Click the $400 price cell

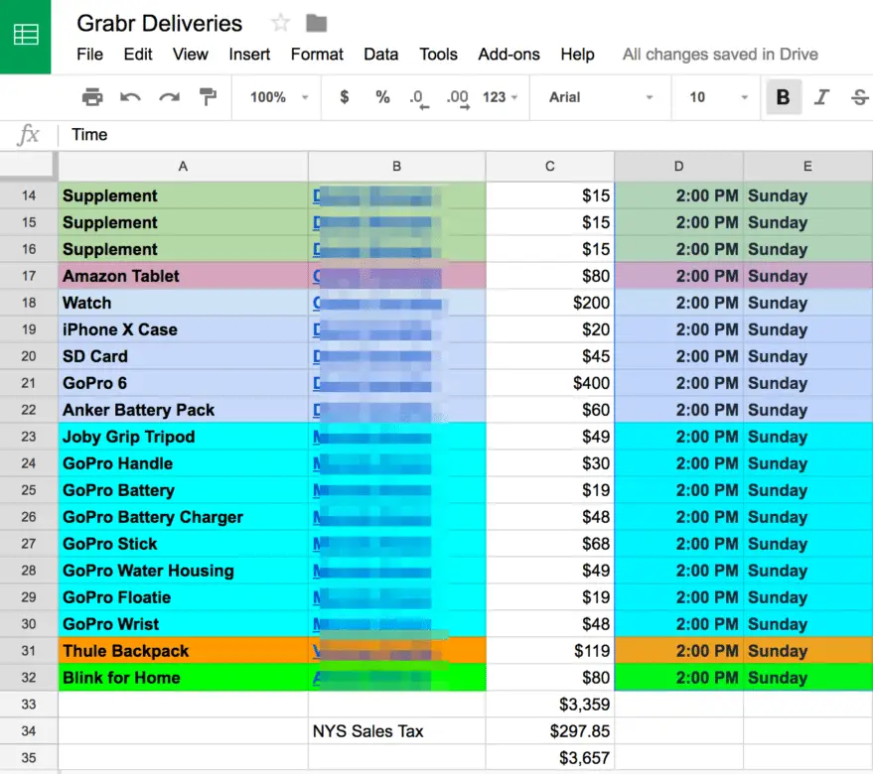click(550, 383)
